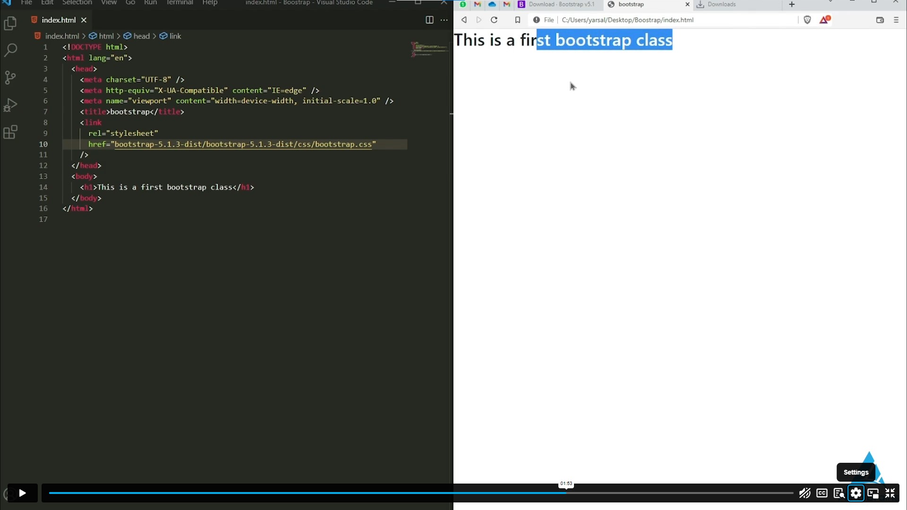
Task: Open the Search panel in VS Code
Action: point(10,50)
